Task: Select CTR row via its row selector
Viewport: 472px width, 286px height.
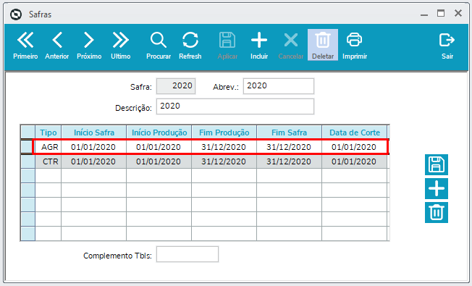Action: pos(28,161)
